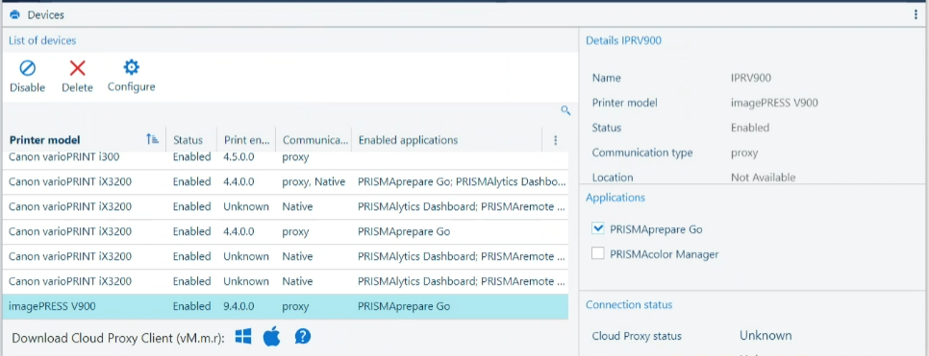Uncheck the PRISMAprepare Go application

[x=598, y=228]
